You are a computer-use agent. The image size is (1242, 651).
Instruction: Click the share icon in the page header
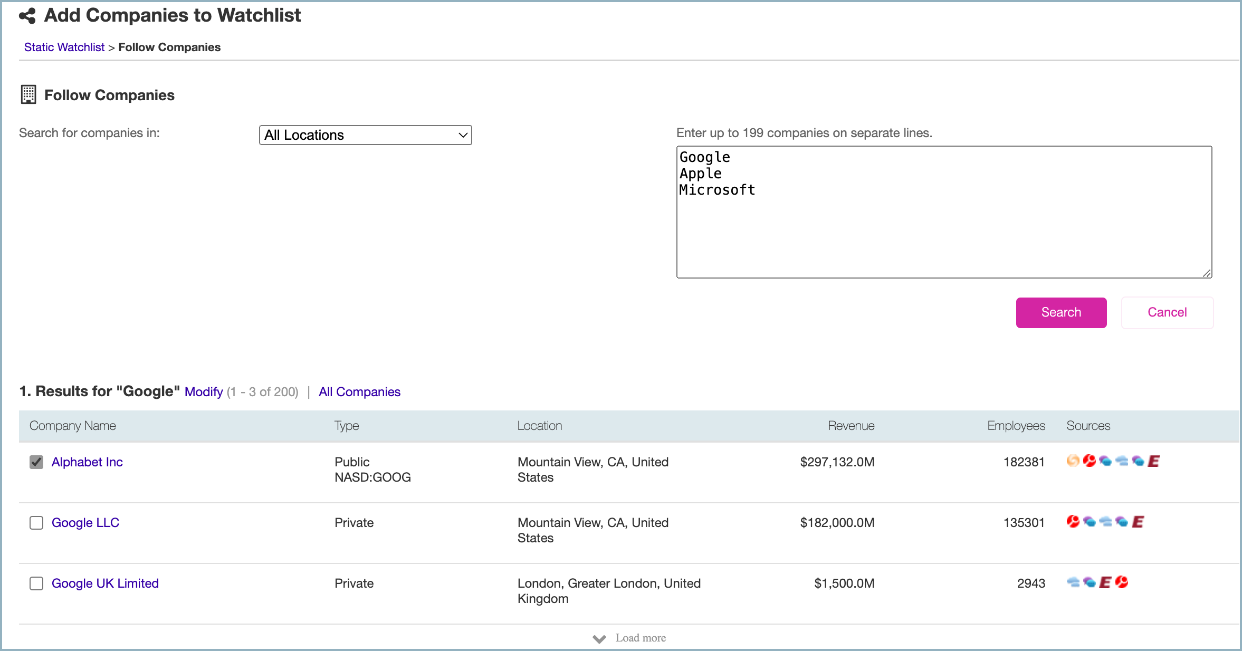(28, 15)
